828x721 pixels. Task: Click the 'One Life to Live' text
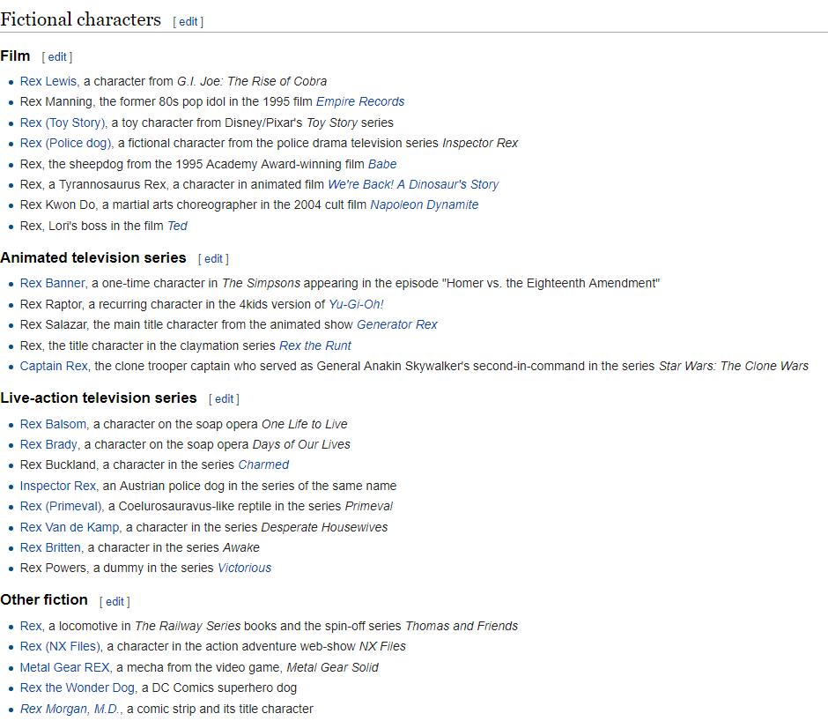(x=304, y=425)
